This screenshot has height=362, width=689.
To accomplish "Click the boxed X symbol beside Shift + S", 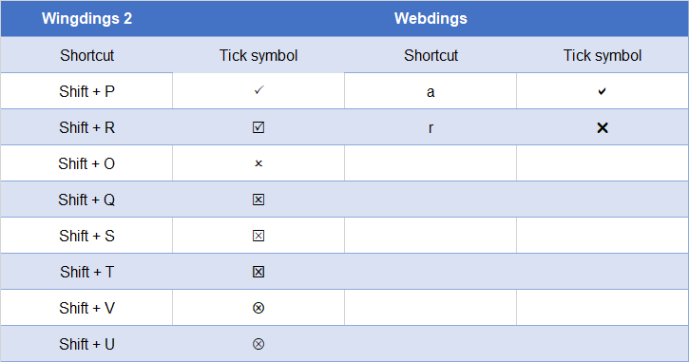I will point(258,236).
